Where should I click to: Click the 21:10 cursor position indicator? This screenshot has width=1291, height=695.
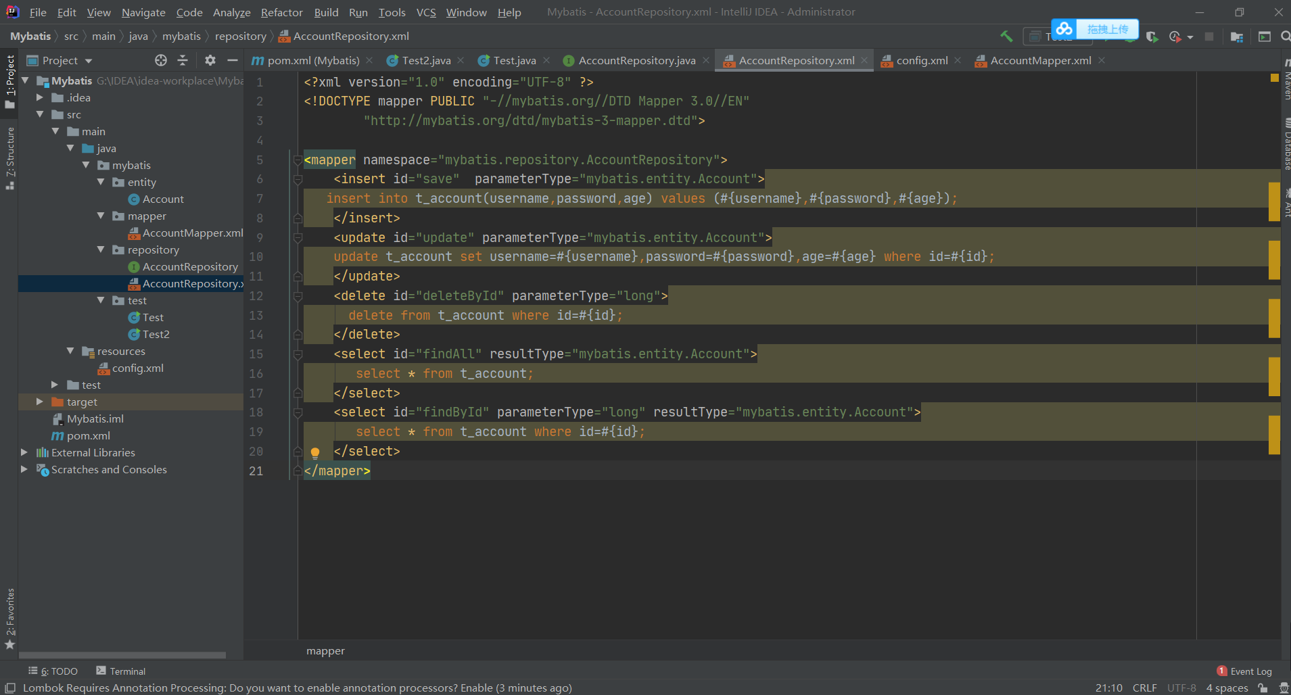pos(1108,688)
